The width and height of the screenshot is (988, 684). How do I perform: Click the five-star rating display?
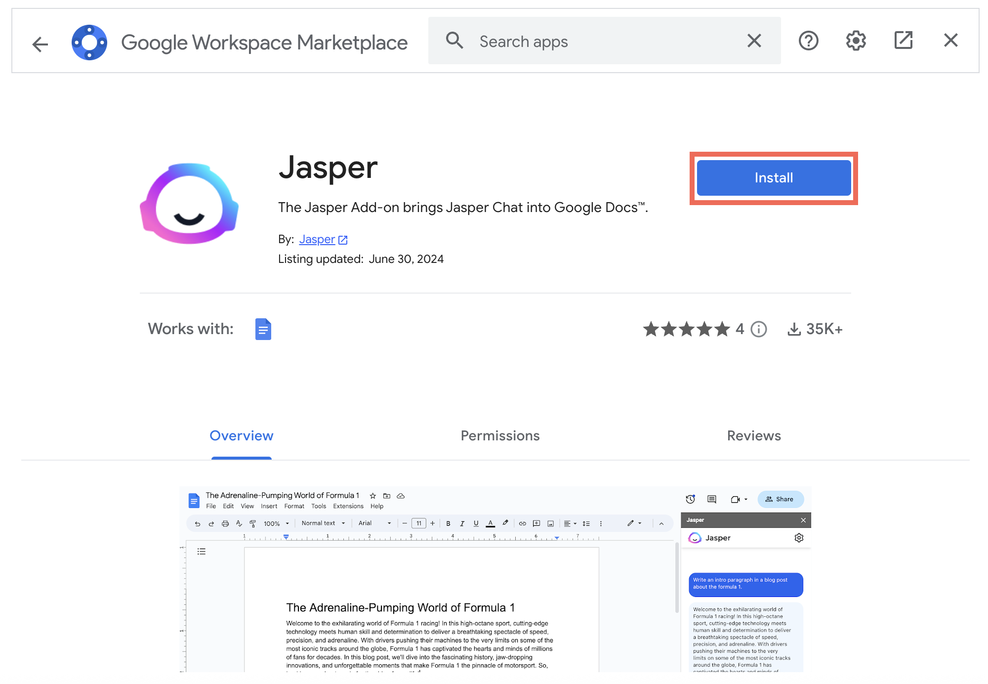[x=687, y=329]
